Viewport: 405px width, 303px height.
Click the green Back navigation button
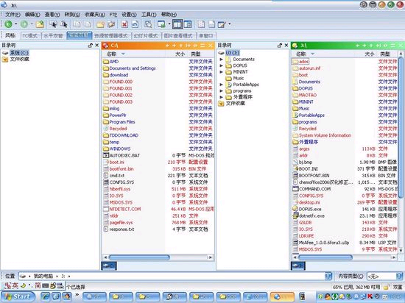tap(8, 24)
